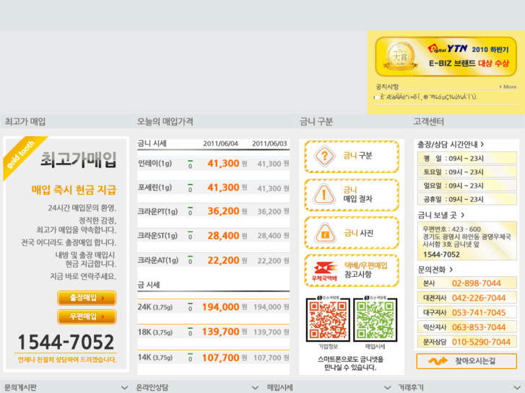
Task: Open the garbled notice entry under 공지사항
Action: (x=428, y=97)
